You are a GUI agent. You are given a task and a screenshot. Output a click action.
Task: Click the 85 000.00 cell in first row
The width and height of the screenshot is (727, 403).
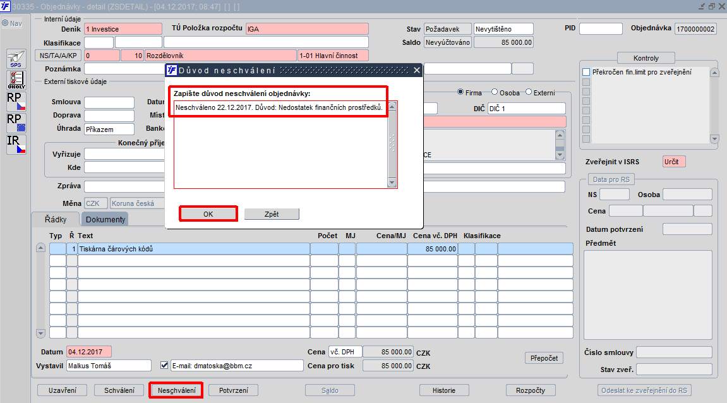(x=433, y=249)
